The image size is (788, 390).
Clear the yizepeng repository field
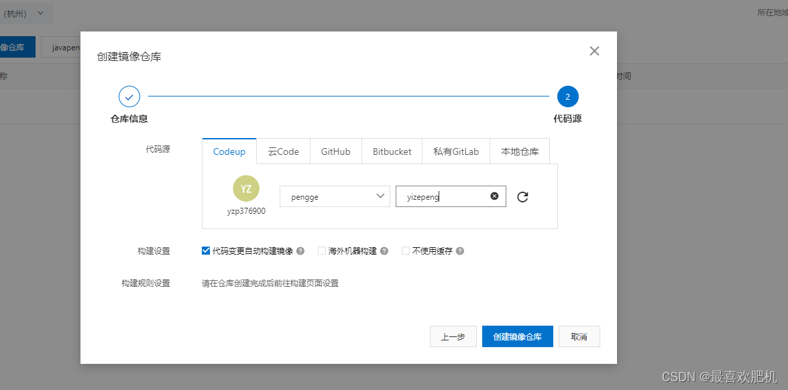click(494, 196)
